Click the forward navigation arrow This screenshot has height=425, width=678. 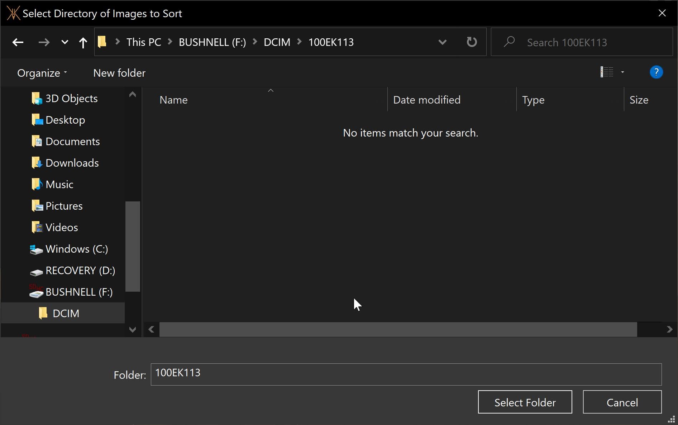(44, 42)
